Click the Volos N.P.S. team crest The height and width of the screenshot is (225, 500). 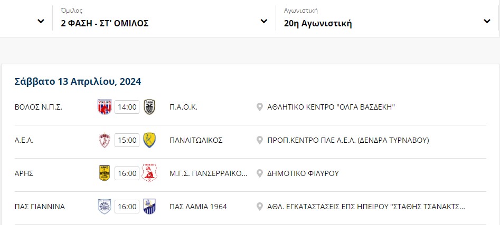(105, 107)
